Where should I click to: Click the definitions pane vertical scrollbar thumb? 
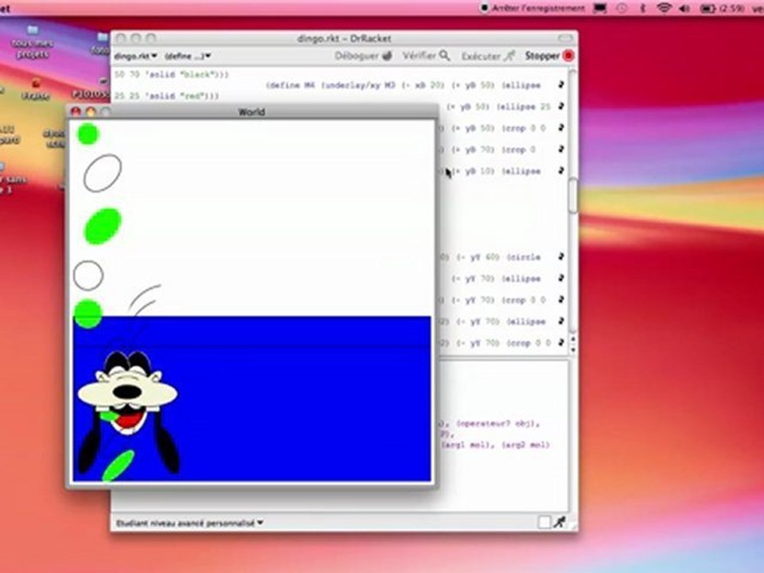coord(572,196)
